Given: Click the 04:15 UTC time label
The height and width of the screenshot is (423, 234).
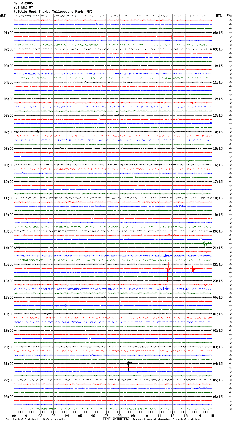Looking at the screenshot, I should point(218,364).
